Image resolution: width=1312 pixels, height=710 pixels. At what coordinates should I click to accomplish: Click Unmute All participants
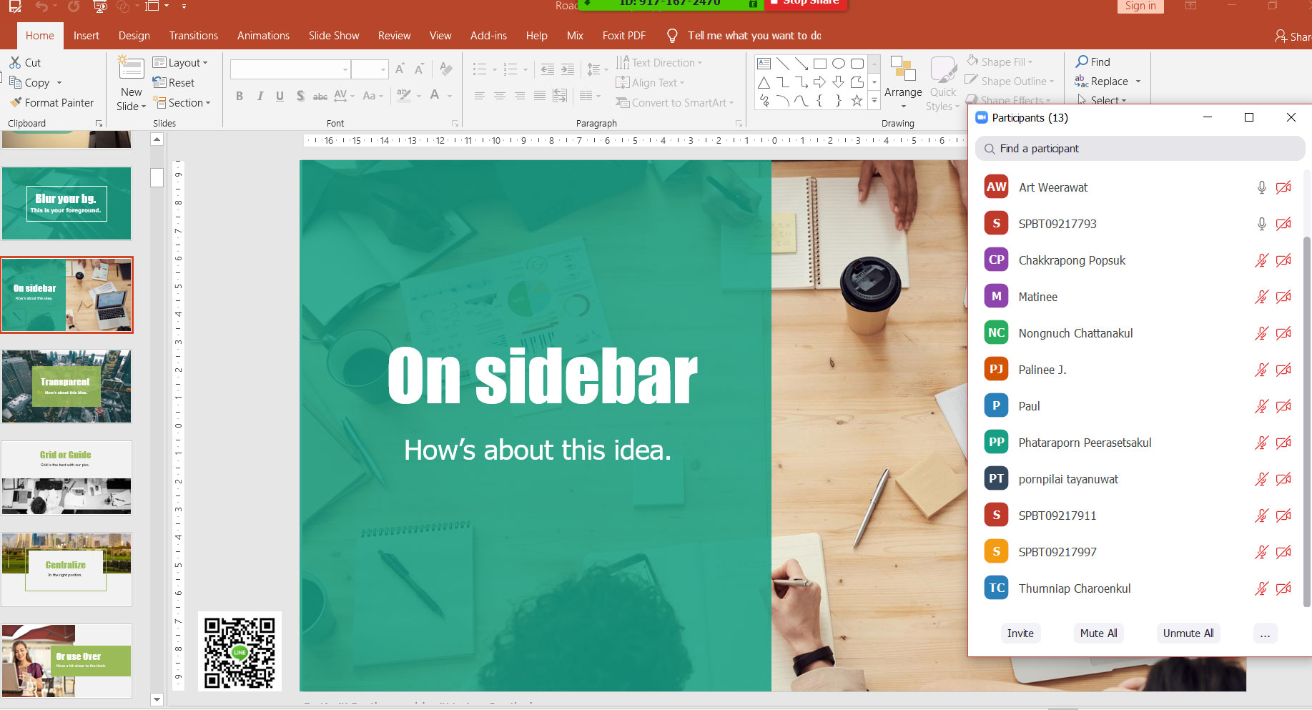1188,633
